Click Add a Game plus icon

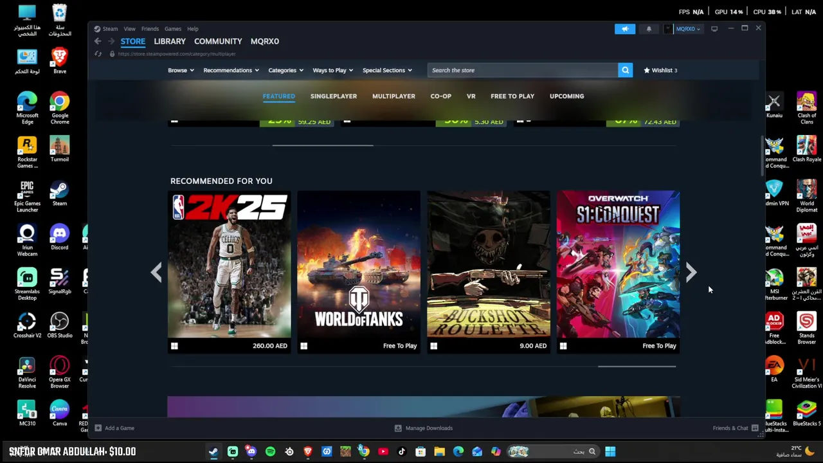pos(98,428)
